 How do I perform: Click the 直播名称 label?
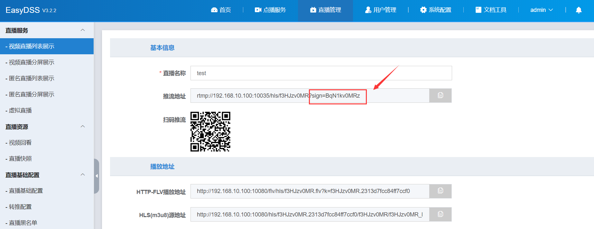174,73
